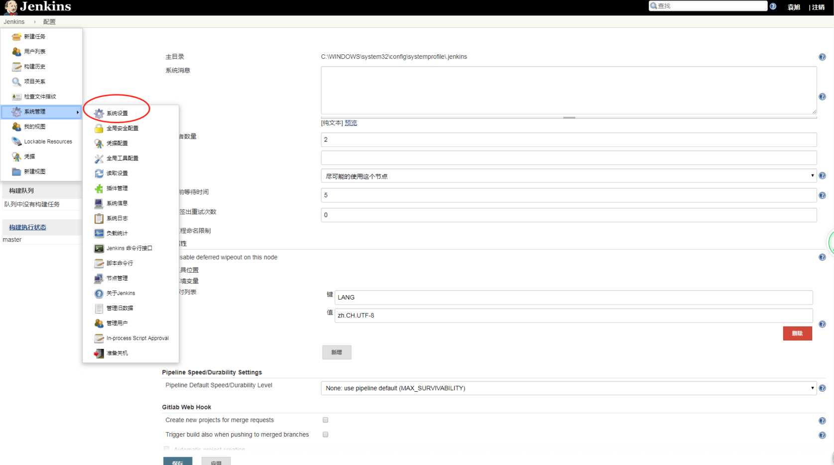Click the 系统设置 gear icon in the submenu
834x465 pixels.
99,113
